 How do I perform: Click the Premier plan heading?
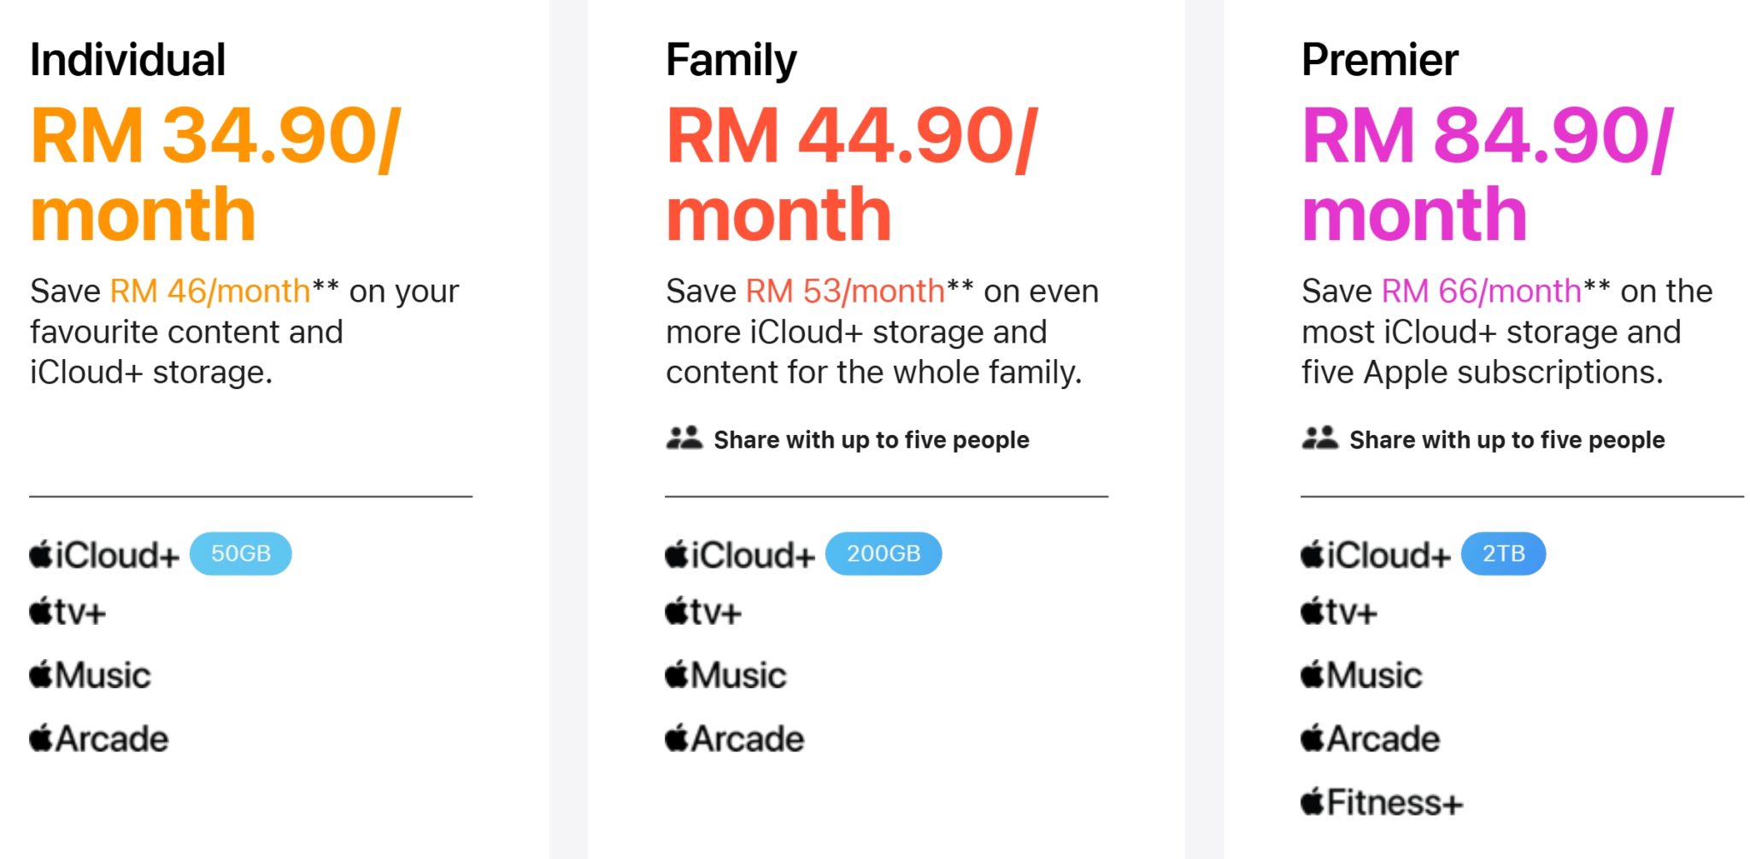(x=1379, y=60)
